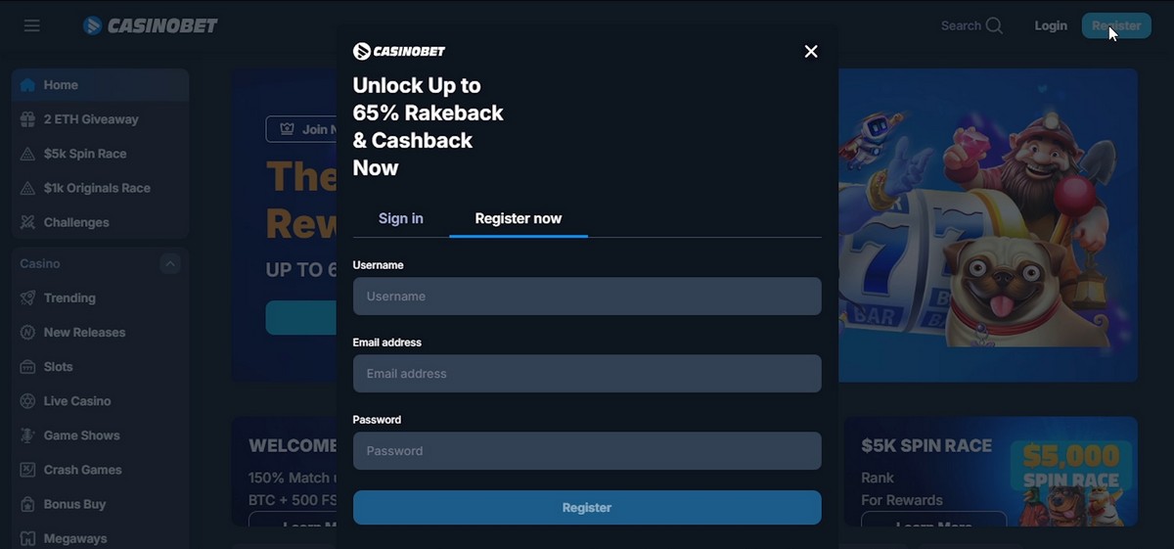Screen dimensions: 1174x549
Task: Select the 2 ETH Giveaway gift icon
Action: click(x=27, y=119)
